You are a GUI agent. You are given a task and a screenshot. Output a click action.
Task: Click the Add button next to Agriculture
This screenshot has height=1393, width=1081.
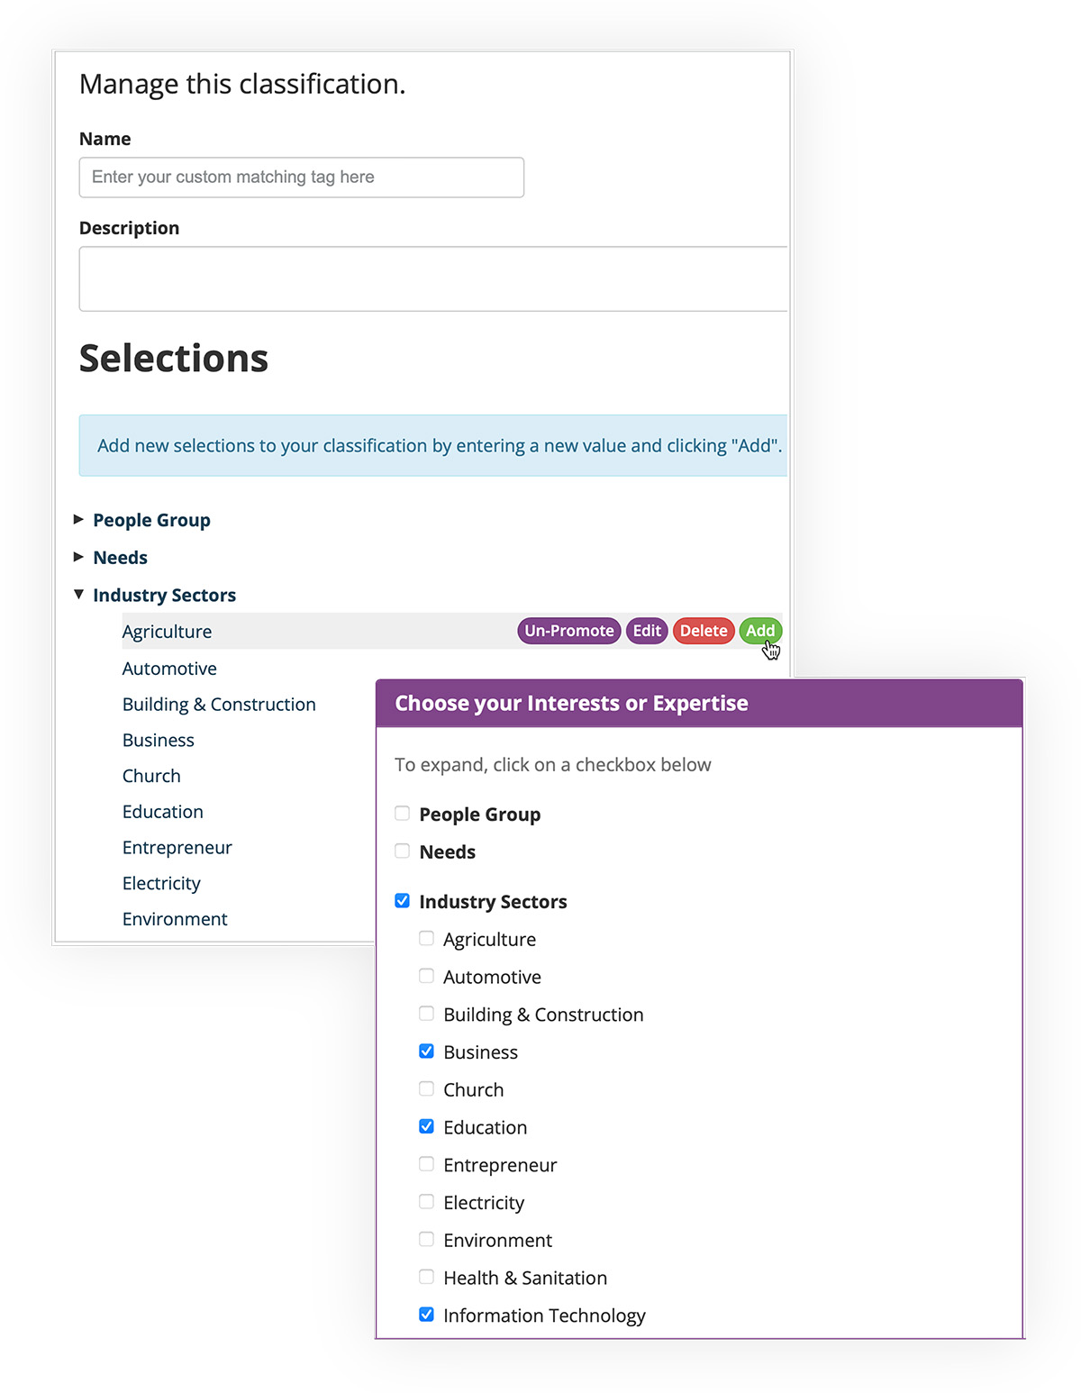[759, 631]
